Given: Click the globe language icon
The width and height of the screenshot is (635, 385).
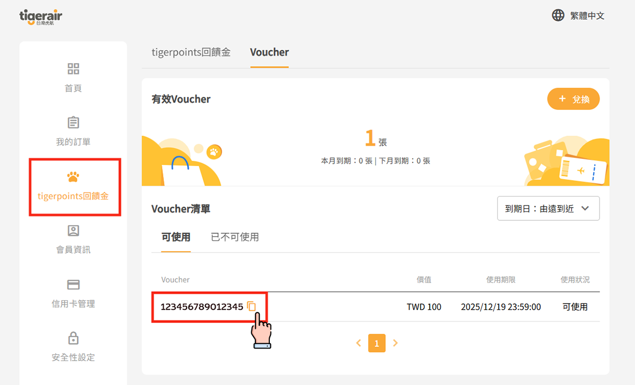Looking at the screenshot, I should (x=558, y=15).
